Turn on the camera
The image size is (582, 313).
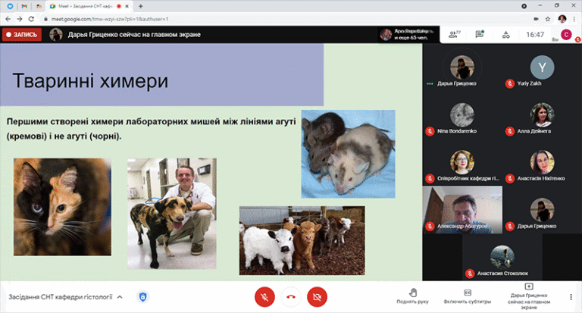point(317,296)
